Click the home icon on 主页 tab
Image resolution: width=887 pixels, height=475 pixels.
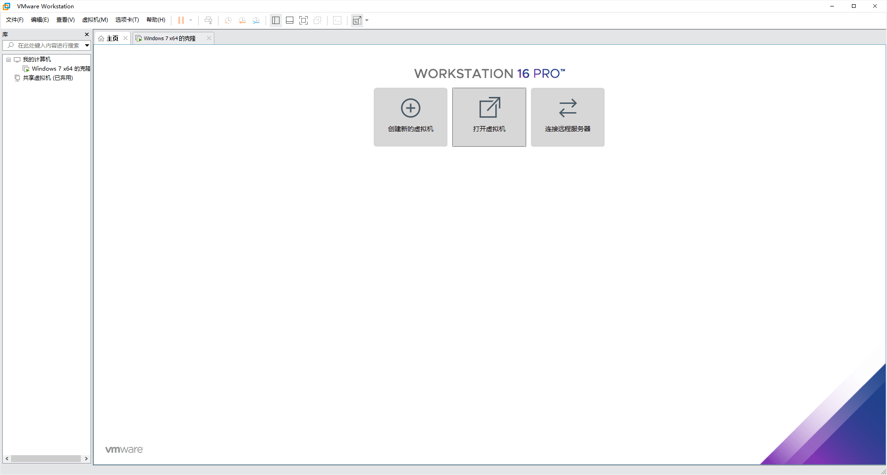click(101, 38)
